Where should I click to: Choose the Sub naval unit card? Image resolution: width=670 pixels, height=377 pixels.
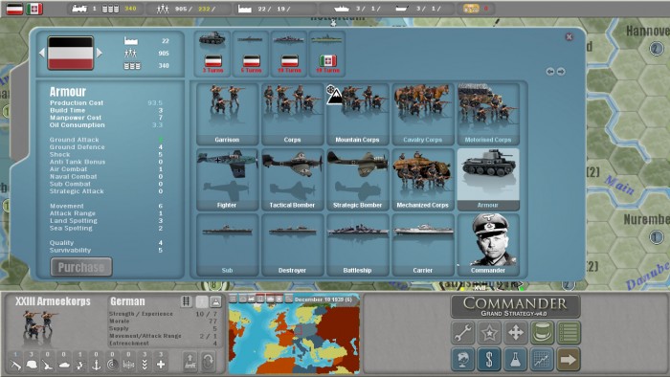click(x=227, y=245)
